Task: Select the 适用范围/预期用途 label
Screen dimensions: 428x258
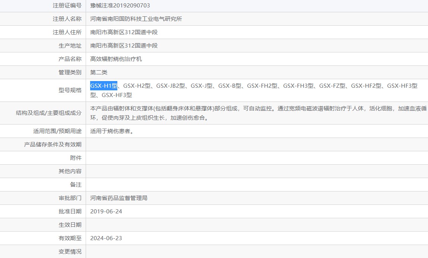Action: (57, 131)
